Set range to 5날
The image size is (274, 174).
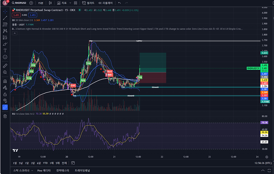(21, 163)
